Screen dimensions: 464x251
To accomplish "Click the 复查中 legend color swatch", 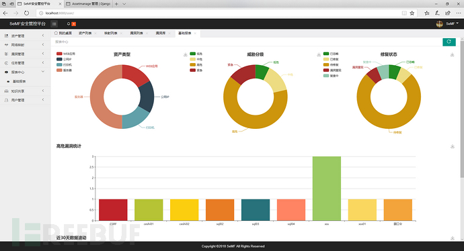I will [326, 76].
